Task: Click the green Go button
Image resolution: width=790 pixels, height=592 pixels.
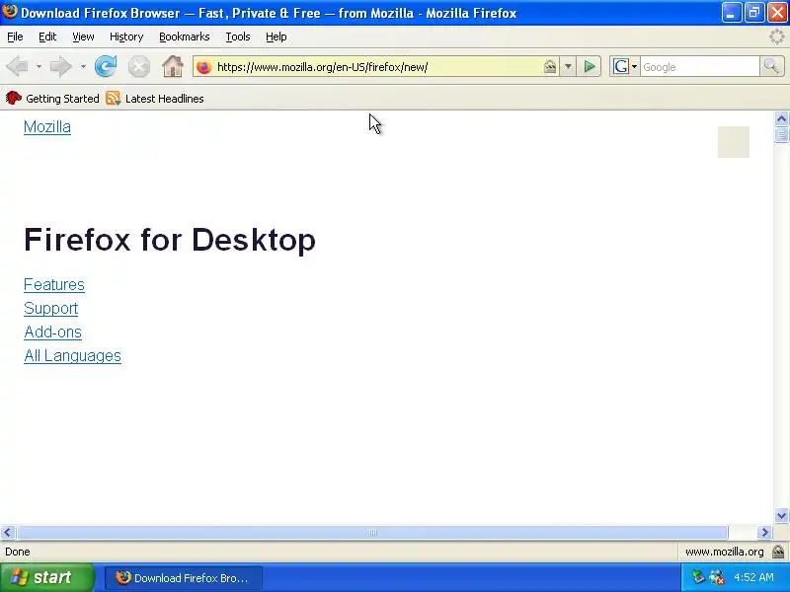Action: click(589, 66)
